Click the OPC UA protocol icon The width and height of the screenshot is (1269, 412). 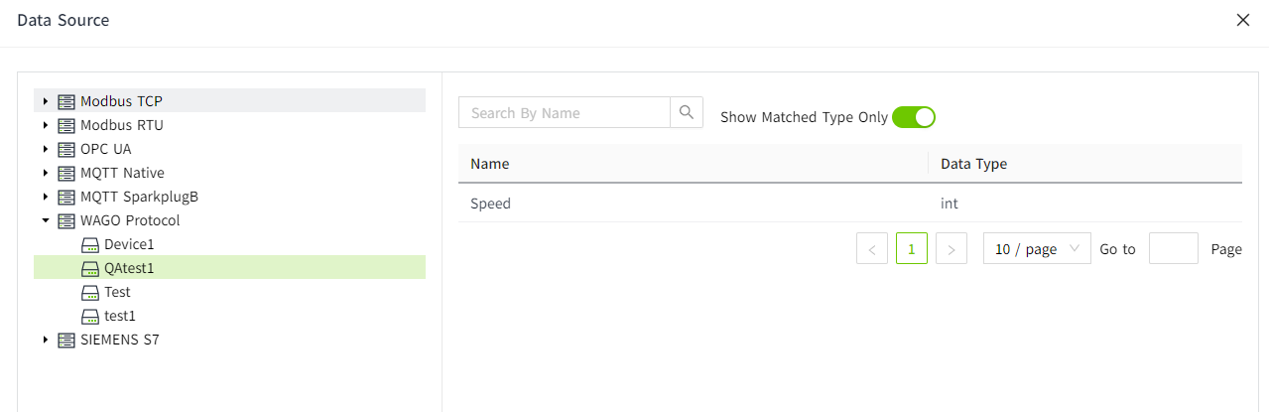(x=66, y=149)
